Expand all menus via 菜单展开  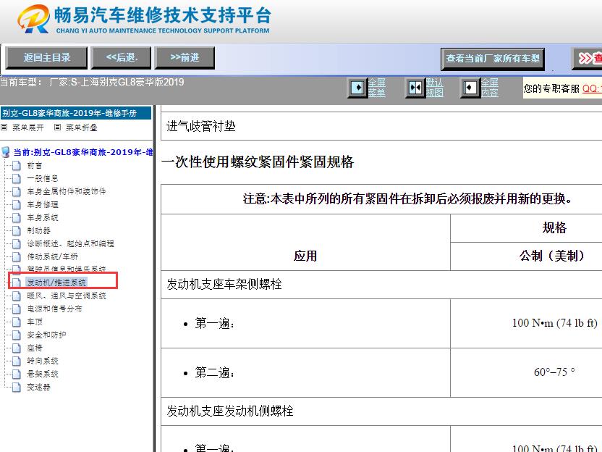[28, 127]
